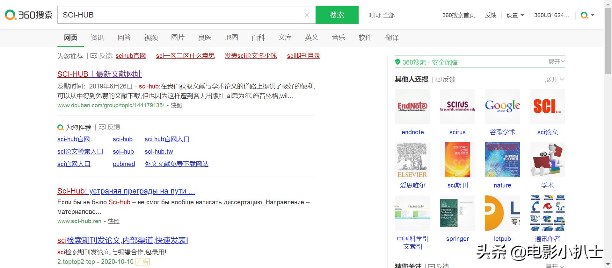Open suggested search 发表sci论文多少钱

pos(251,56)
